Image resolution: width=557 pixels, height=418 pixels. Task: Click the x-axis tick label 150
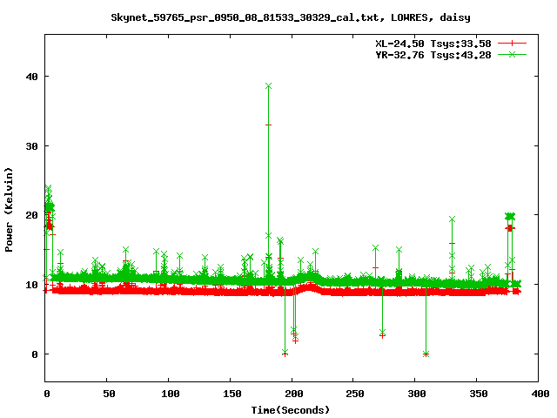[x=232, y=394]
